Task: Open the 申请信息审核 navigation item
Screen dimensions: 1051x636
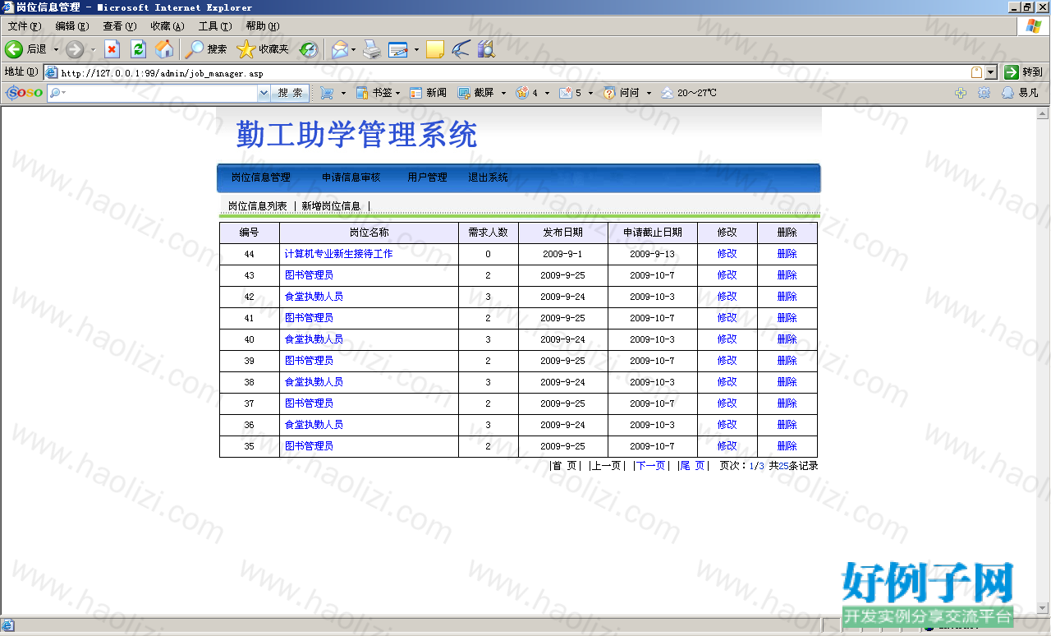Action: (x=351, y=177)
